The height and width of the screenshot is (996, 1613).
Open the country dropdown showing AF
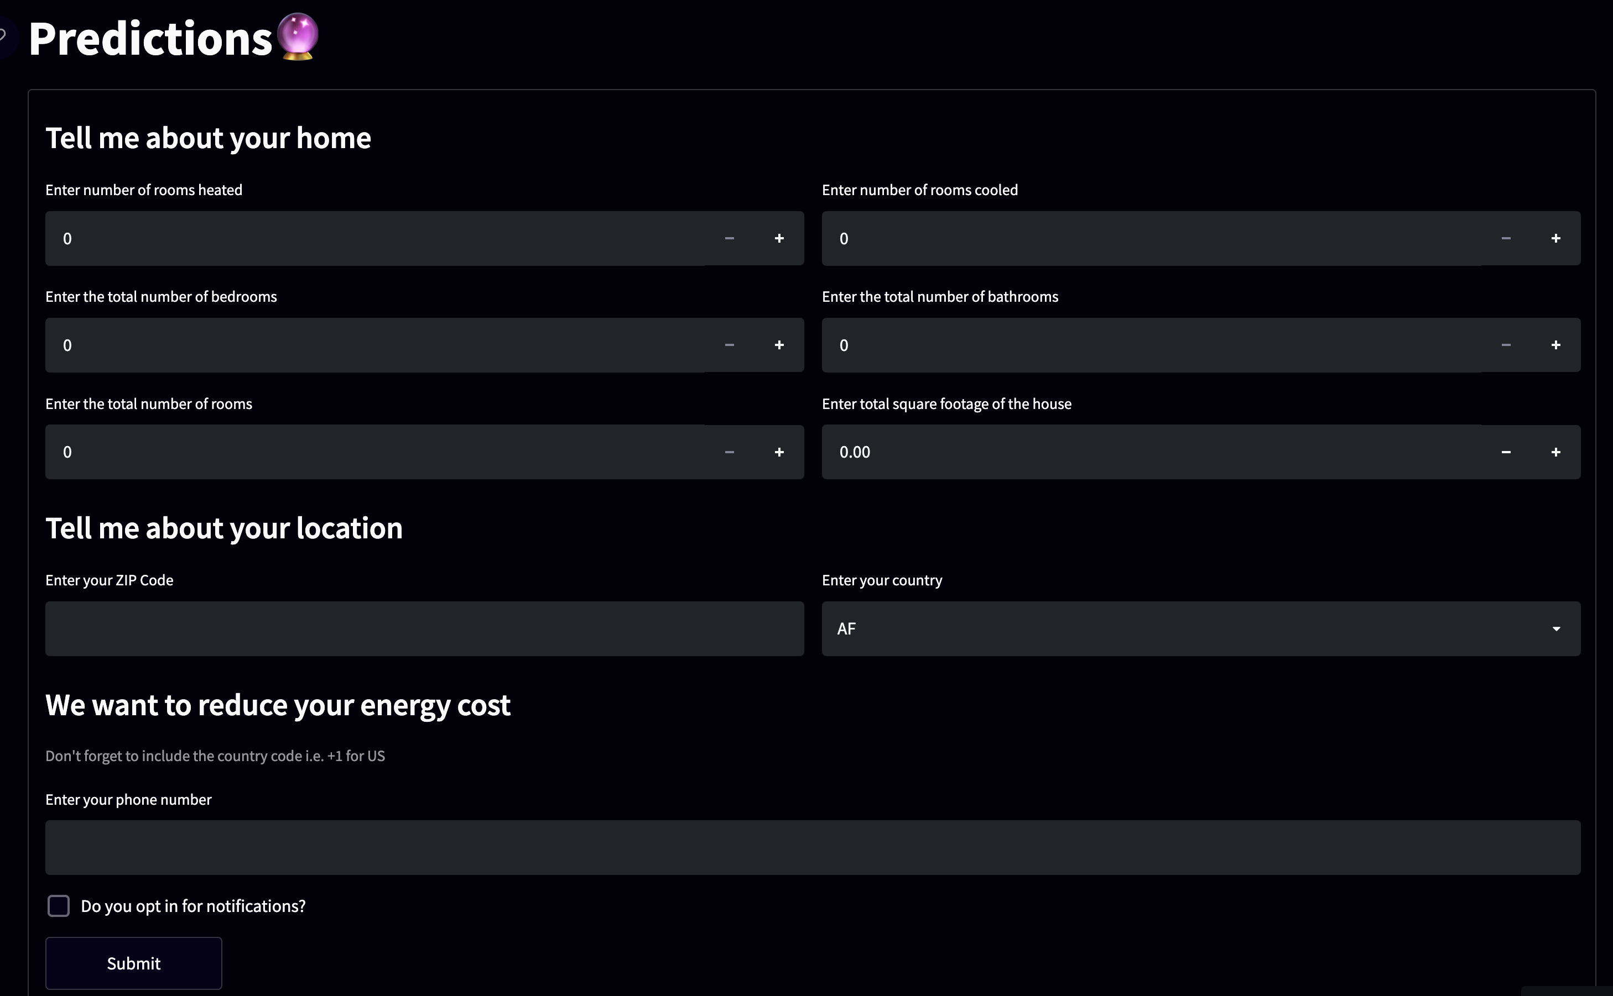1200,628
